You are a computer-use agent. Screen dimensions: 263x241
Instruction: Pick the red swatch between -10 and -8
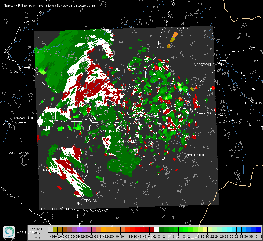click(137, 230)
